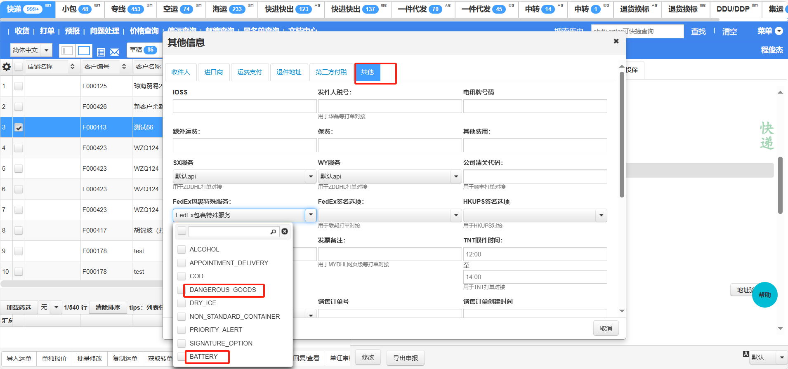788x369 pixels.
Task: Collapse the FedEx包裹特殊服务 dropdown arrow
Action: 311,215
